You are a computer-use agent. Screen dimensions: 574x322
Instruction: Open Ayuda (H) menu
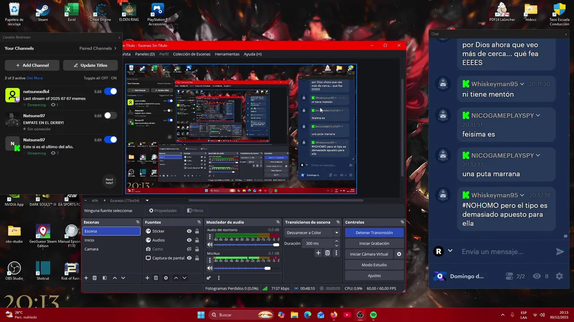pyautogui.click(x=252, y=54)
